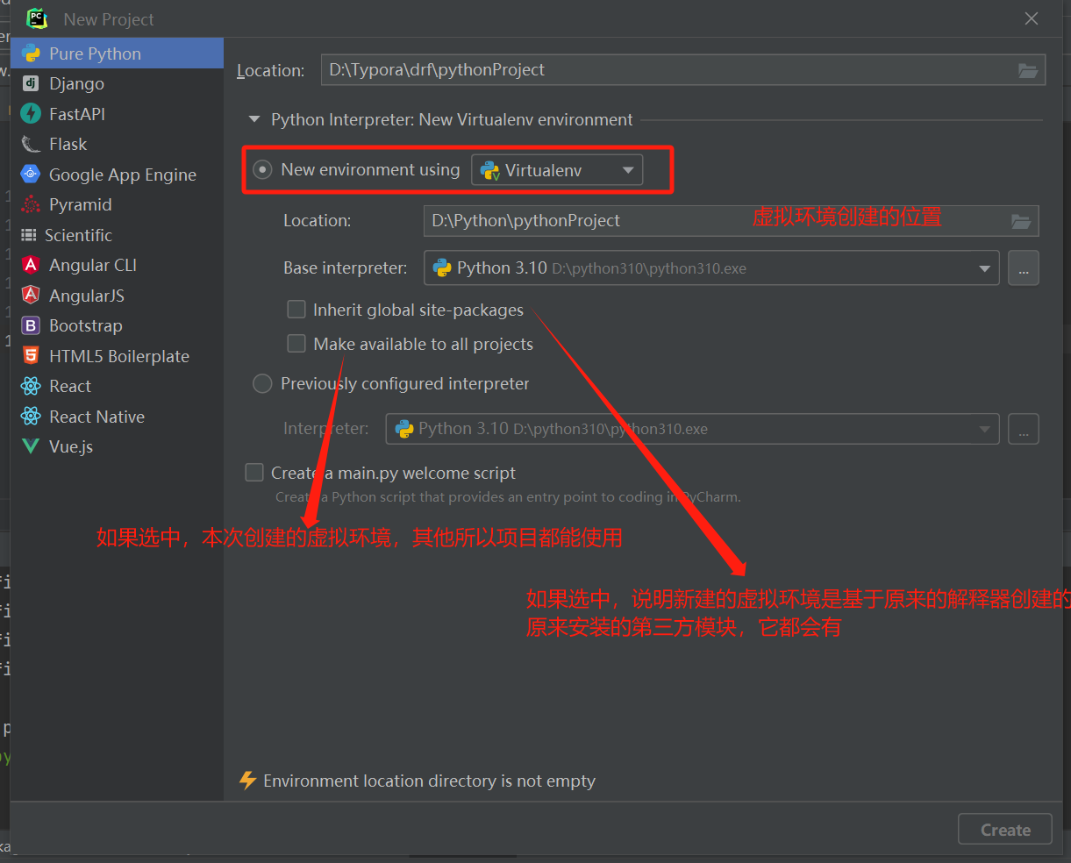Open the Virtualenv environment type dropdown
This screenshot has width=1071, height=863.
(x=557, y=170)
